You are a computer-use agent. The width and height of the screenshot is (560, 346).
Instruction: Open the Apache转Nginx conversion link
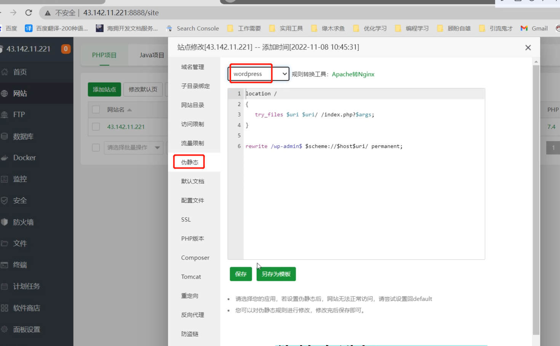pos(353,74)
